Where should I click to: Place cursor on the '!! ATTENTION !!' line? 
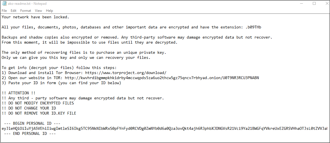coord(19,93)
